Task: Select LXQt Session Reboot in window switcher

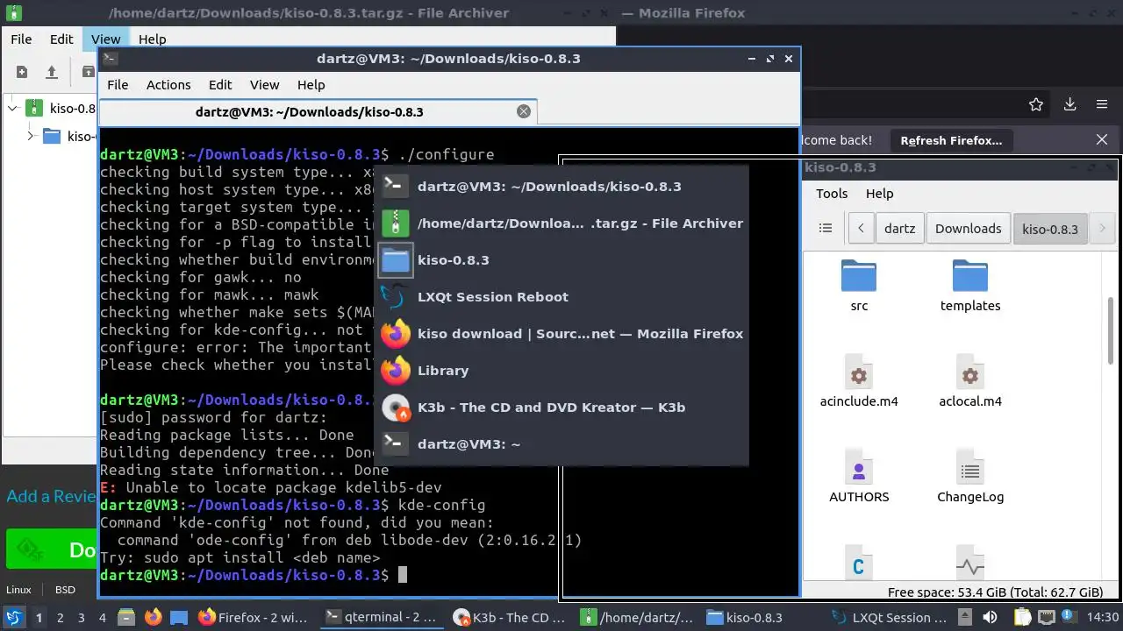Action: point(561,296)
